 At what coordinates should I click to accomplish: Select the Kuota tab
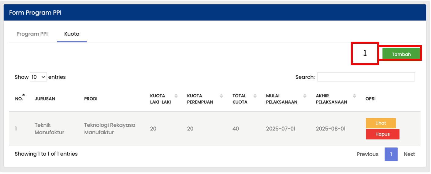click(x=72, y=34)
